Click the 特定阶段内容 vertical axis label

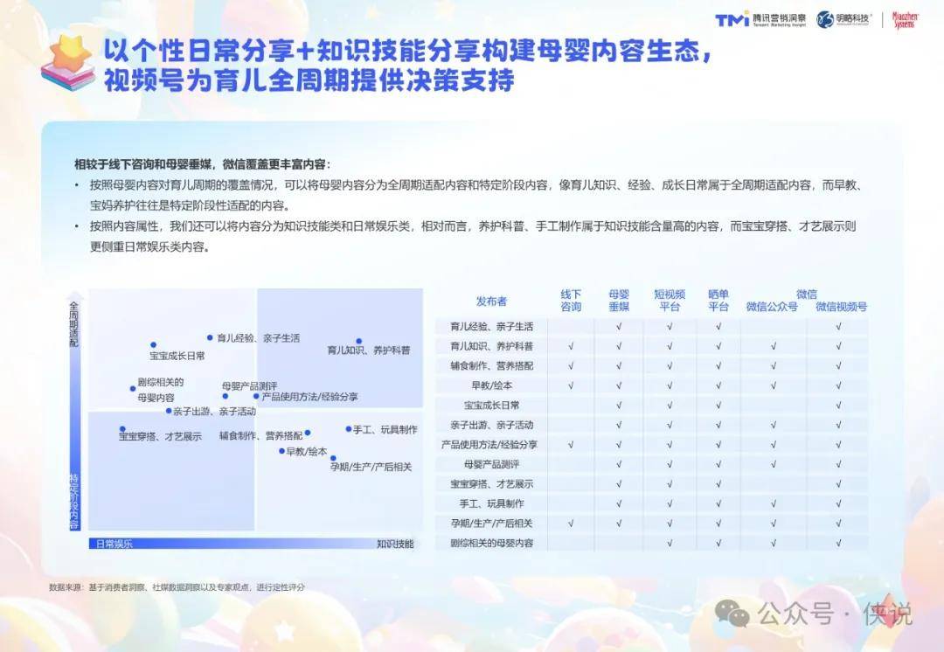tap(74, 501)
